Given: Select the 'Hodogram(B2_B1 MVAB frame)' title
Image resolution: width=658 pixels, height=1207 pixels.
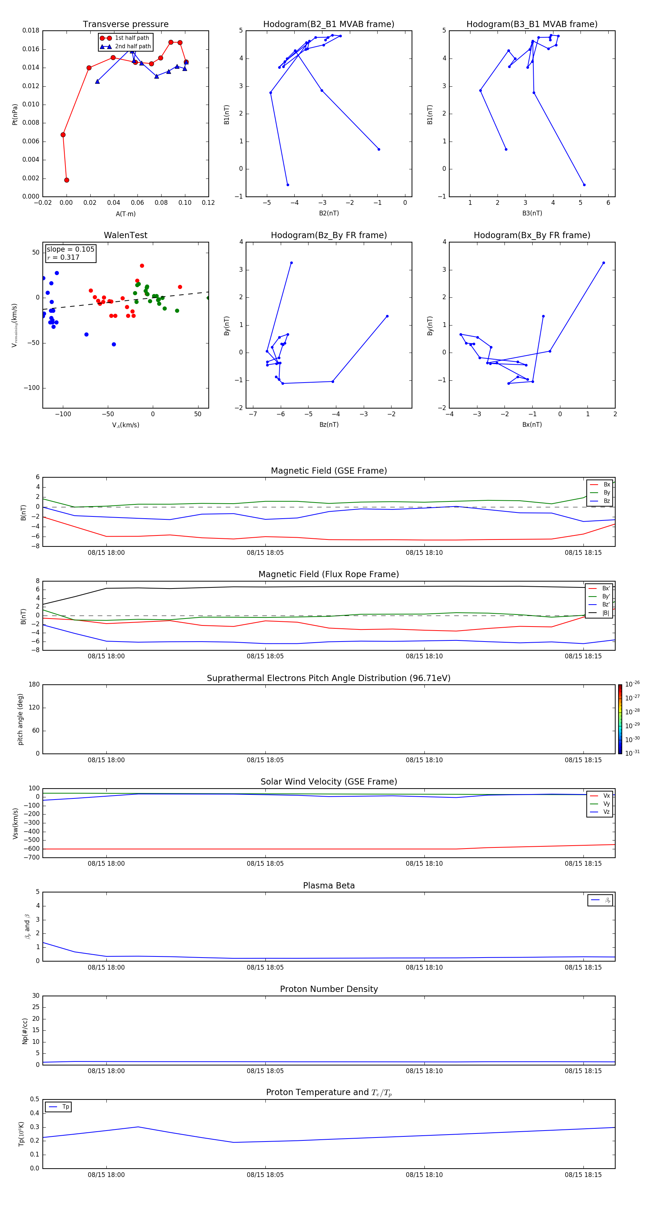Looking at the screenshot, I should pyautogui.click(x=329, y=25).
